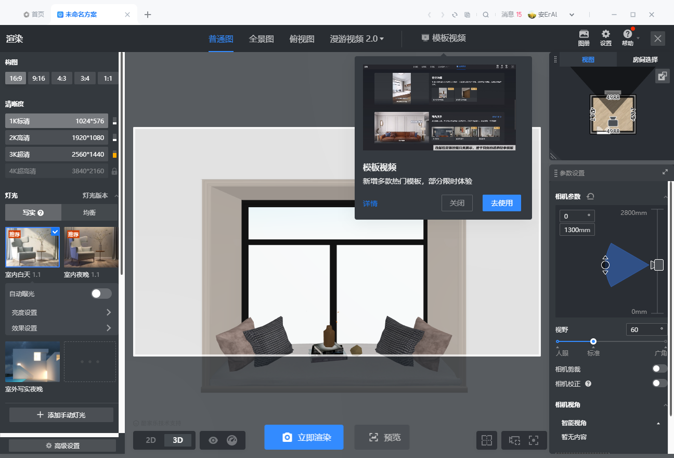Select 3:4 composition ratio
The image size is (674, 458).
click(x=85, y=79)
